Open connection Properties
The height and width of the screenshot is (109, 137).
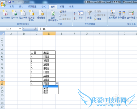pyautogui.click(x=63, y=15)
